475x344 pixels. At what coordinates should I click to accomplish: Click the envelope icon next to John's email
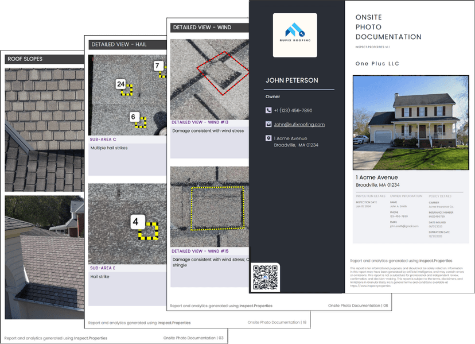pyautogui.click(x=267, y=124)
